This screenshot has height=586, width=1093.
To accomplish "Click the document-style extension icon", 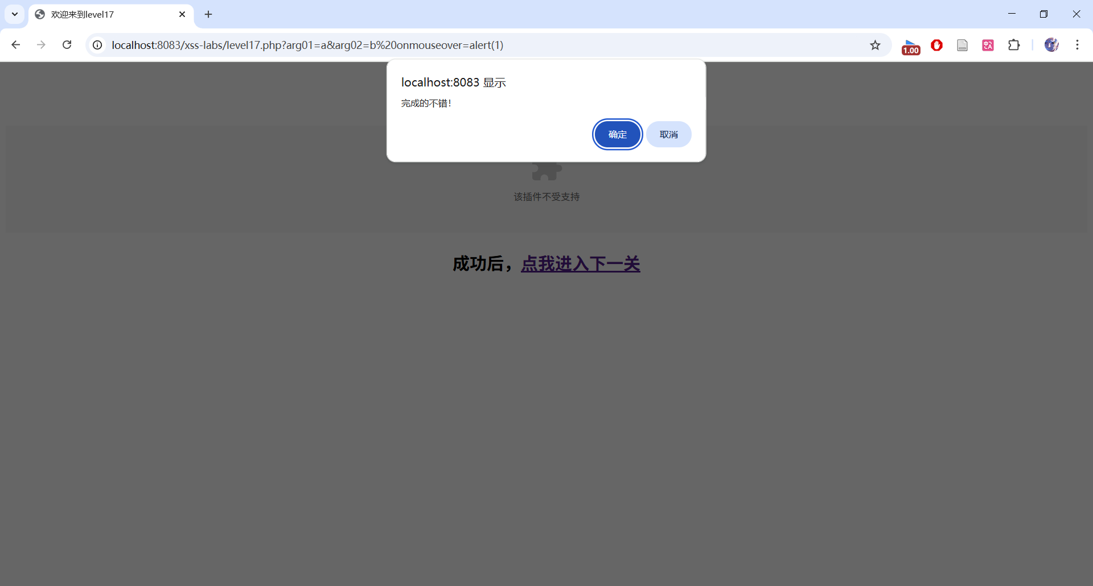I will (x=962, y=45).
